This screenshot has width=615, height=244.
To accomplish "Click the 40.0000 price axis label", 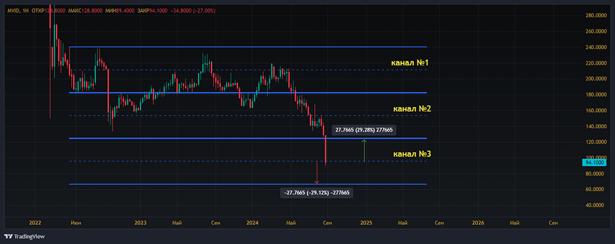I will [x=595, y=205].
